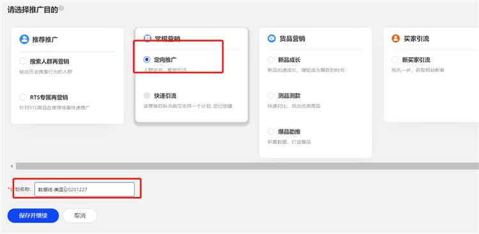479x234 pixels.
Task: Select the 新品成长 radio button
Action: tap(271, 59)
